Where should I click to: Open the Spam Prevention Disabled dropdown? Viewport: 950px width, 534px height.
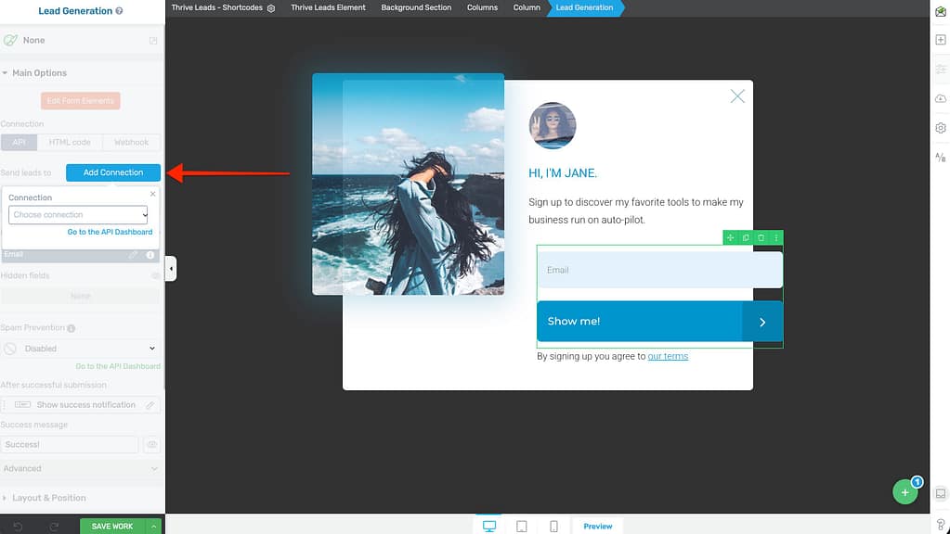point(80,349)
